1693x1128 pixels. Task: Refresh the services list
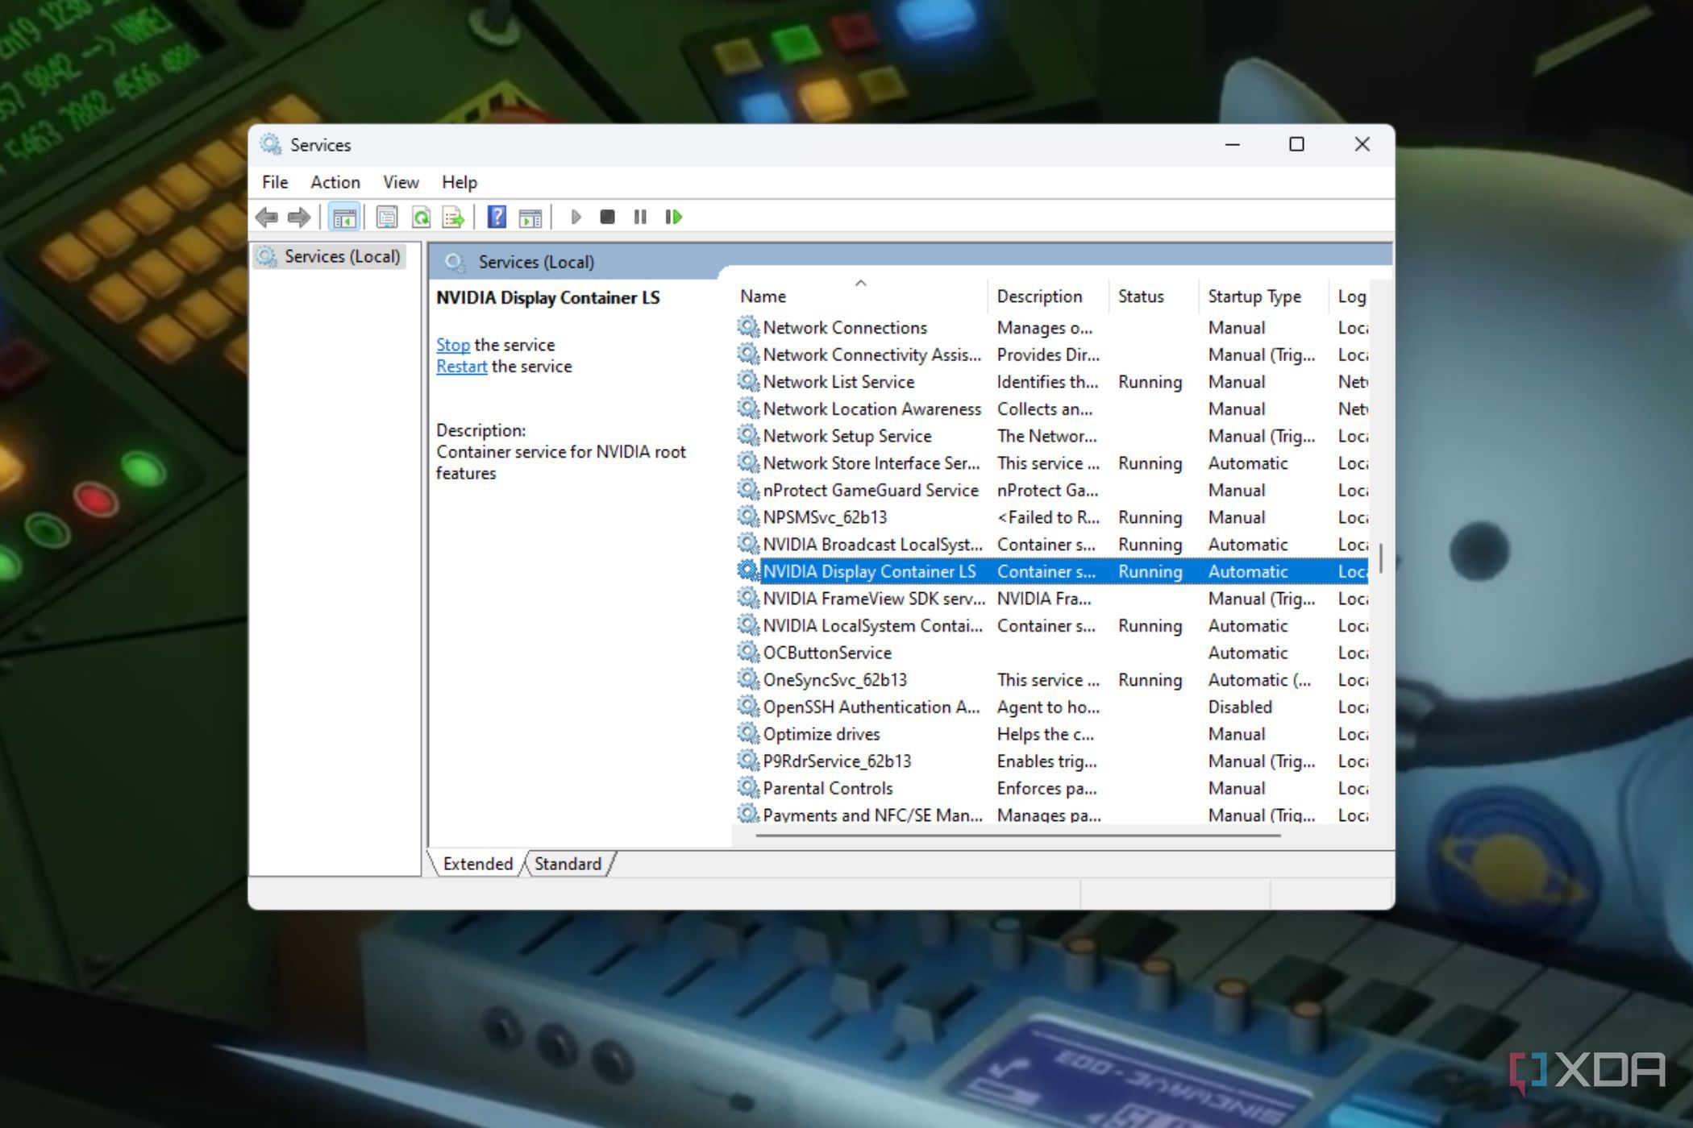420,217
